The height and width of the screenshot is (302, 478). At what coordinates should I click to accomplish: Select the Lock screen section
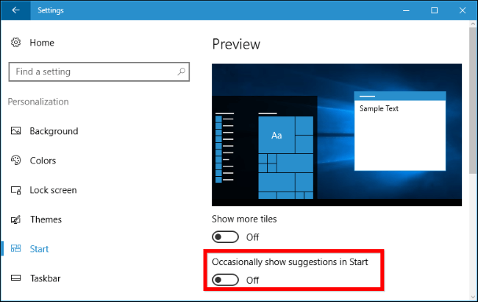click(53, 190)
